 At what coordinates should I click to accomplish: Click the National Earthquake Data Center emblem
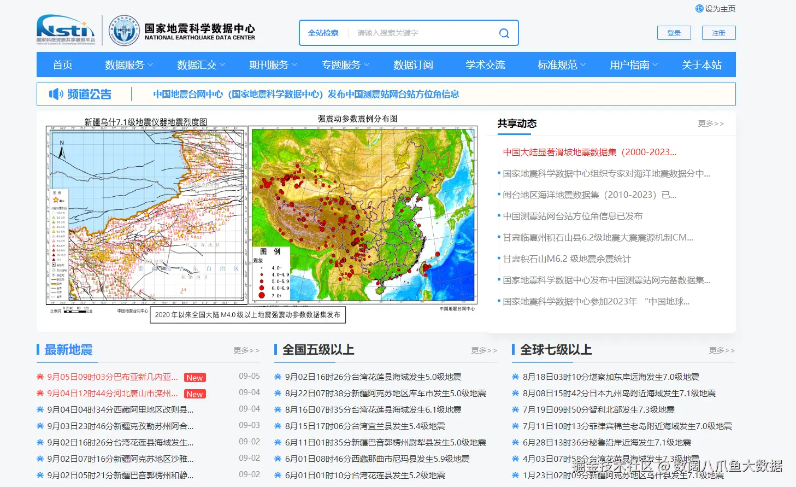point(124,30)
